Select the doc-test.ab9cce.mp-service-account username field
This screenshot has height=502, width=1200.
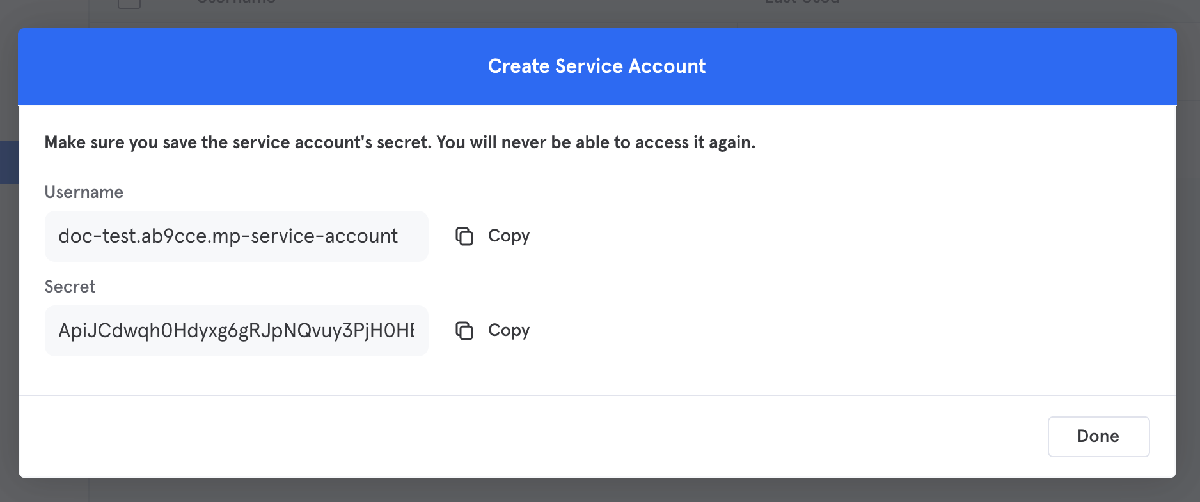click(x=236, y=236)
